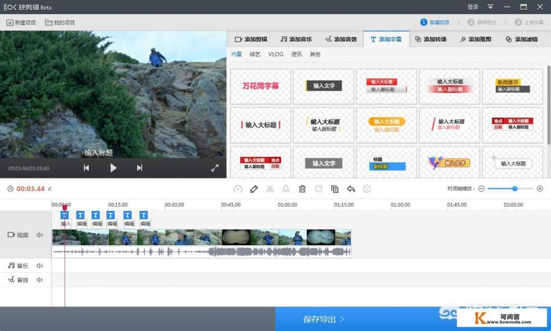551x331 pixels.
Task: Choose 输入大标题 template with red bars
Action: click(x=261, y=125)
